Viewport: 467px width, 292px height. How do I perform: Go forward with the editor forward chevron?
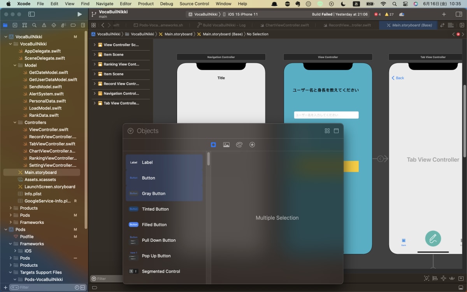pos(109,25)
